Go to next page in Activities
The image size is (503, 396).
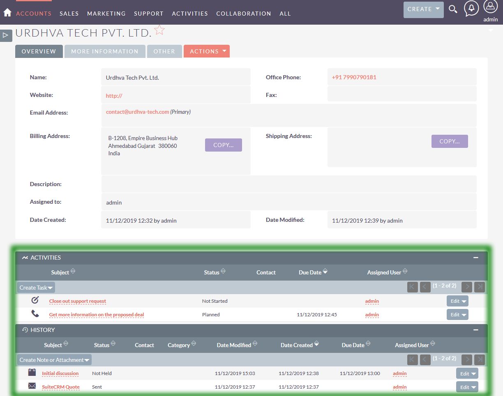coord(467,287)
